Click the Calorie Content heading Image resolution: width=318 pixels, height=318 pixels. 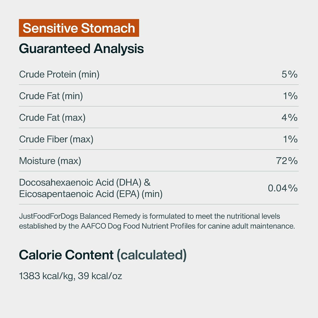(x=66, y=255)
